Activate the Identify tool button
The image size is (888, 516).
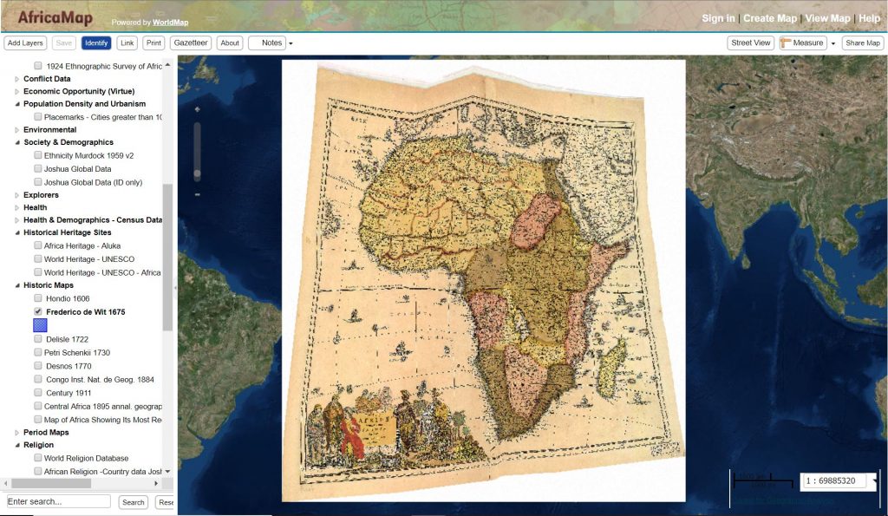tap(96, 43)
